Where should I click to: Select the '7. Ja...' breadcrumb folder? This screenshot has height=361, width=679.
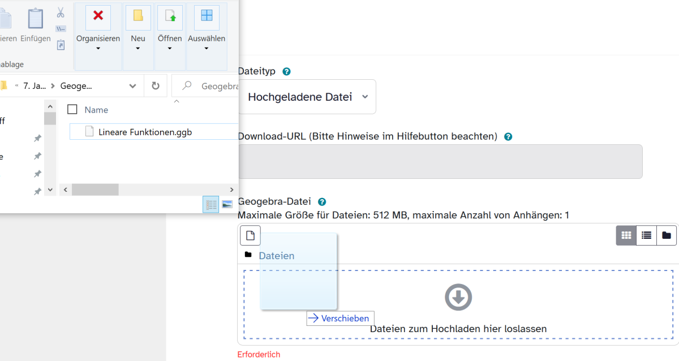click(33, 86)
